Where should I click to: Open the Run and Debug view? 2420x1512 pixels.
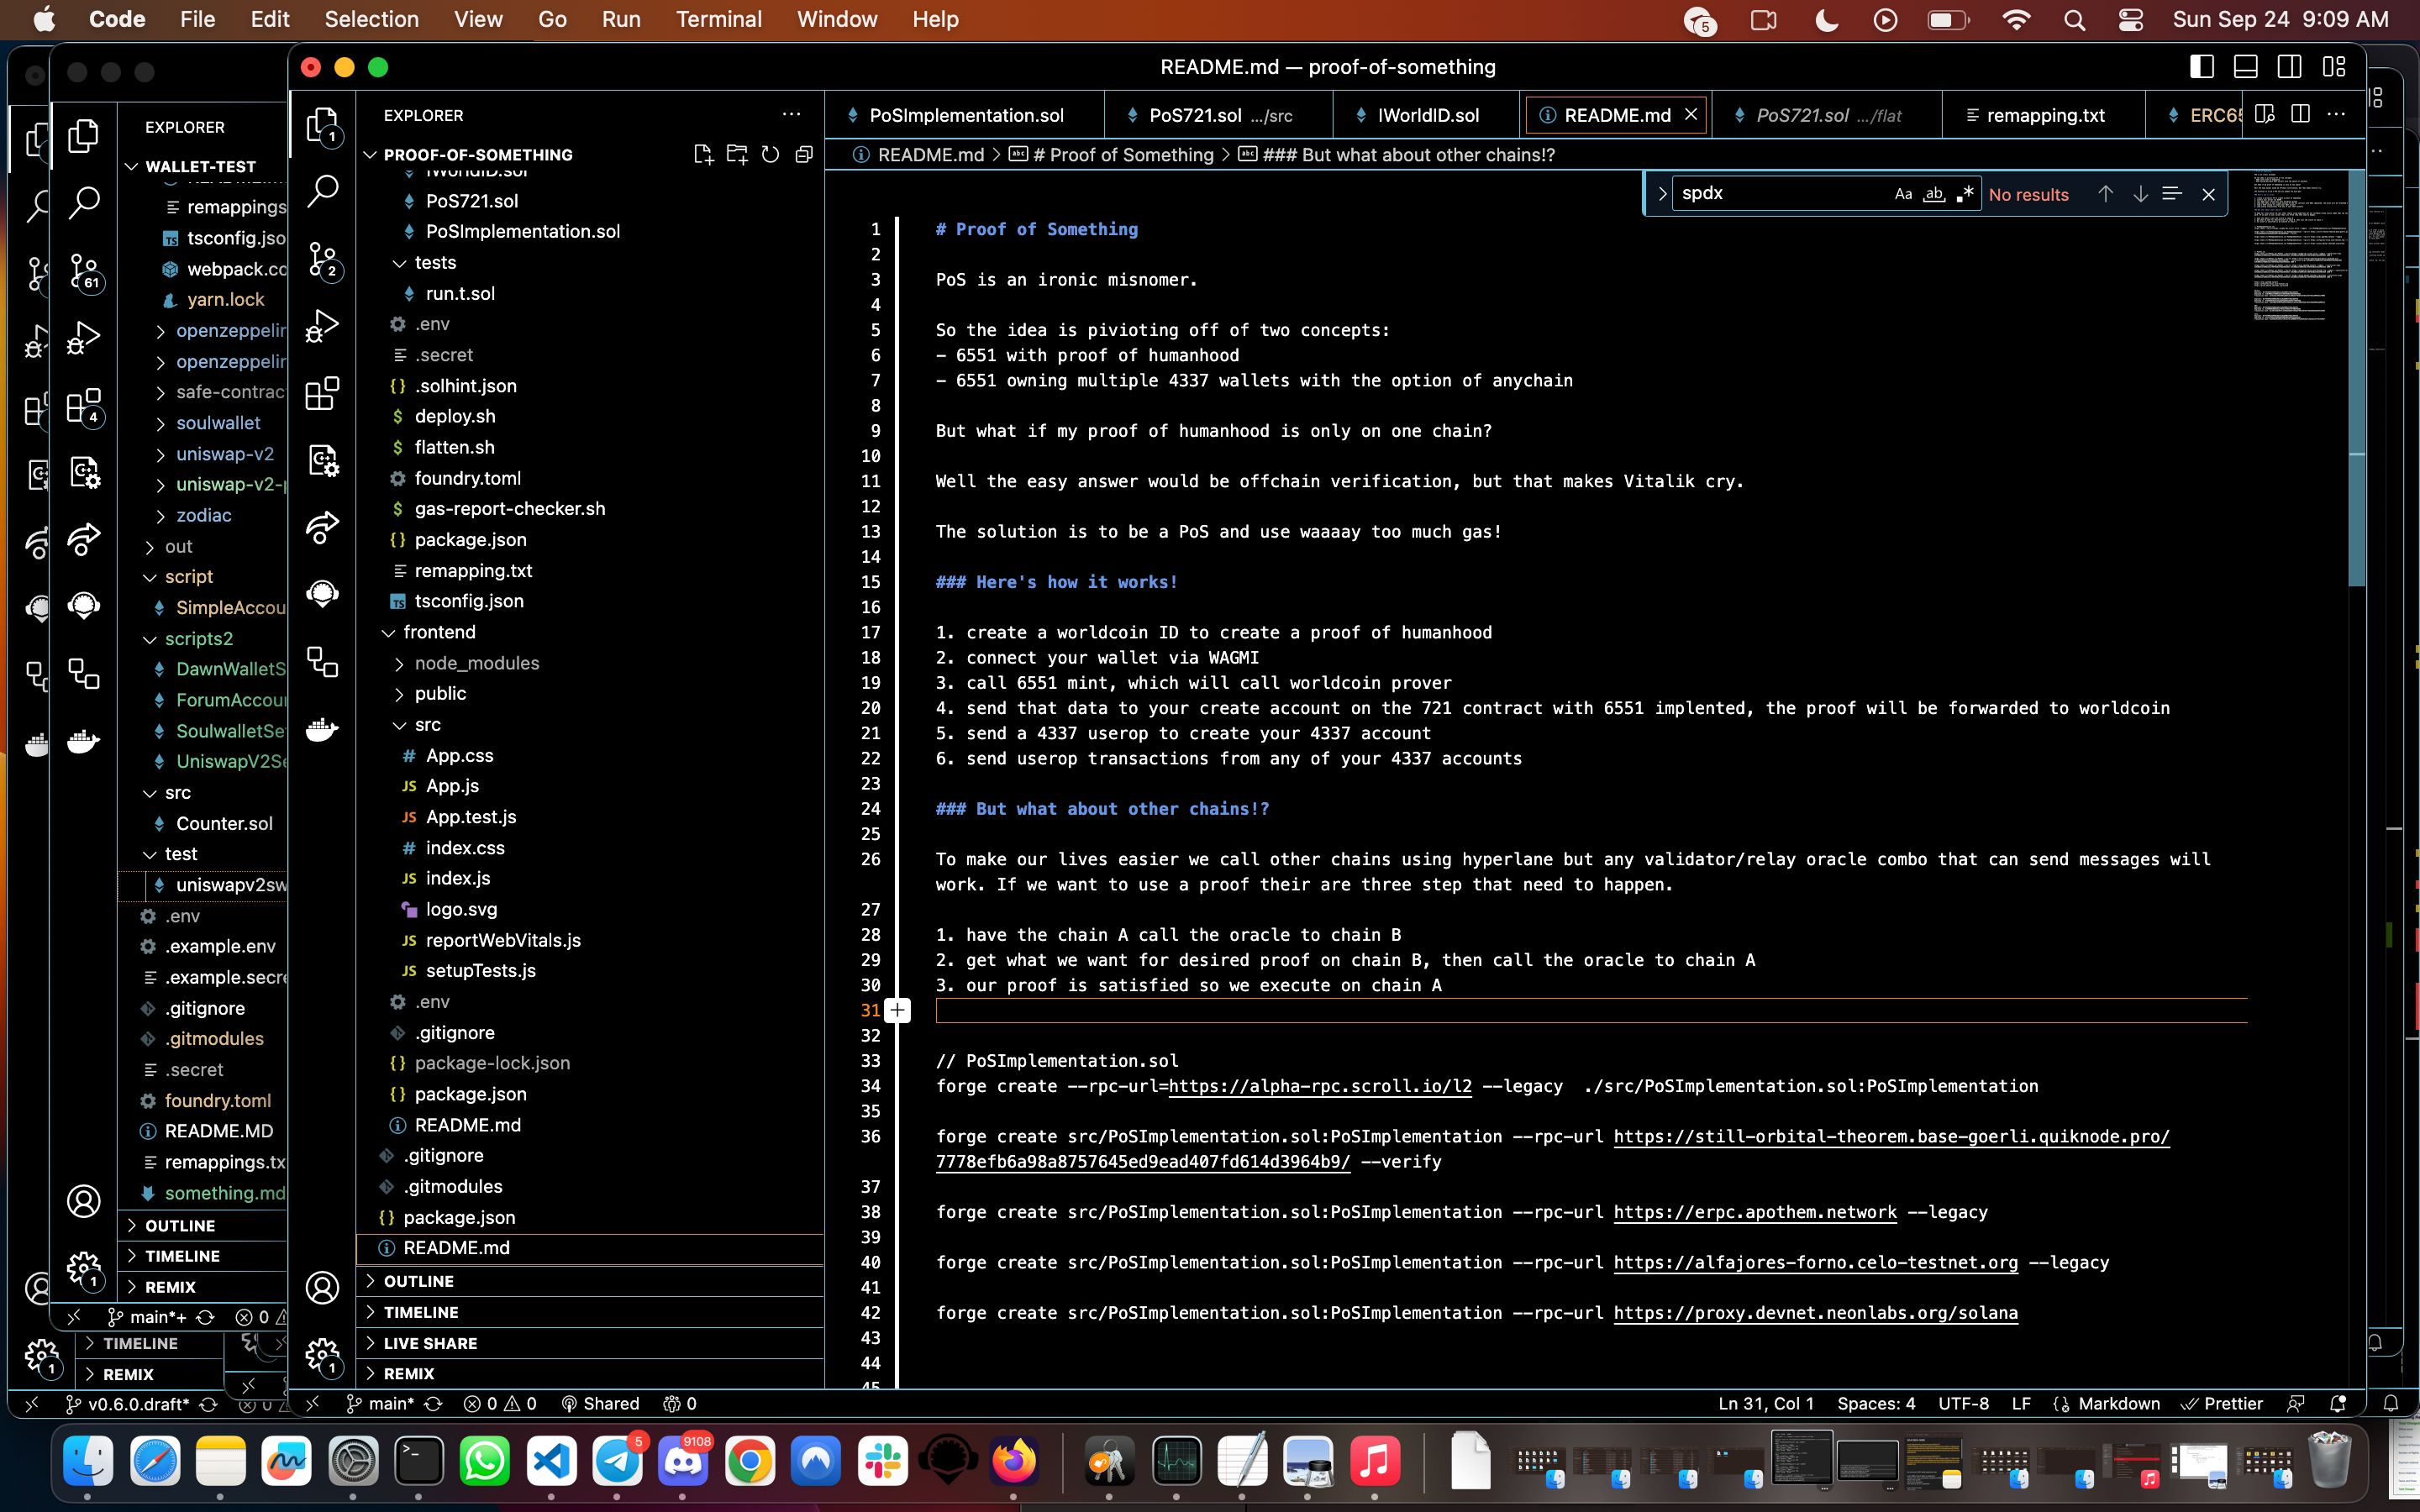coord(322,326)
